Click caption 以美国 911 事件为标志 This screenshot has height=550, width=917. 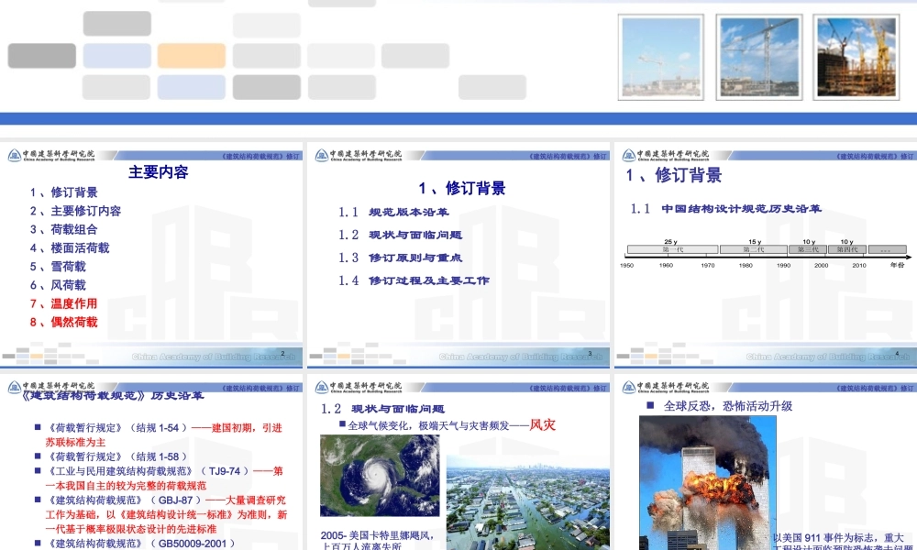tap(839, 538)
